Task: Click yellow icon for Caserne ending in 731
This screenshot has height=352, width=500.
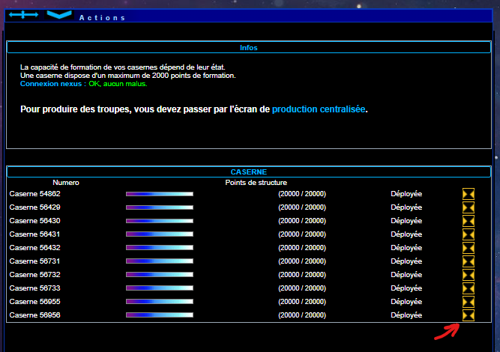Action: (469, 261)
